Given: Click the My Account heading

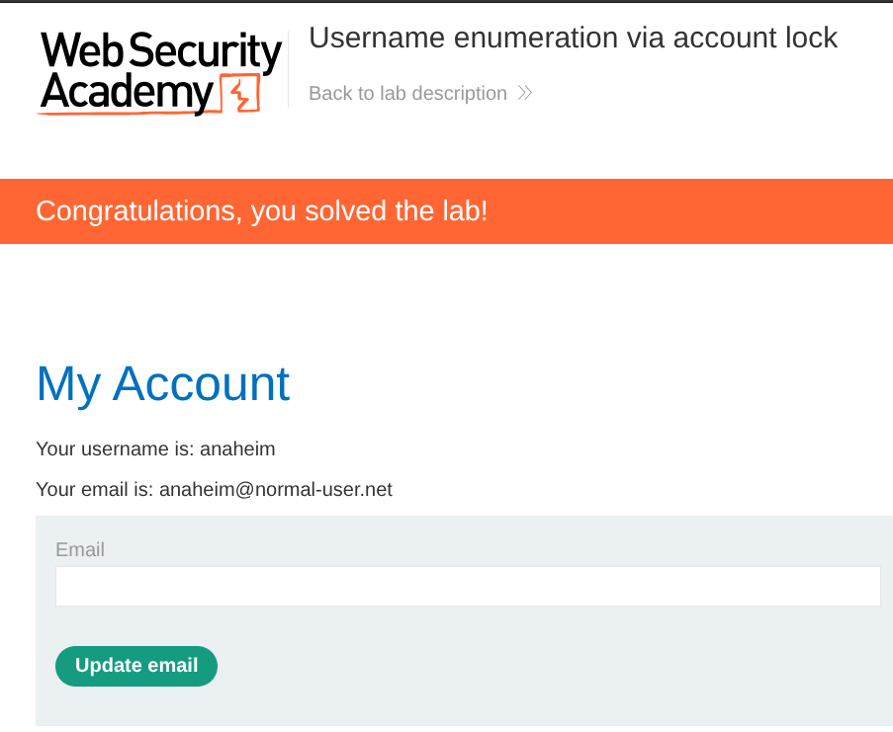Looking at the screenshot, I should tap(163, 383).
